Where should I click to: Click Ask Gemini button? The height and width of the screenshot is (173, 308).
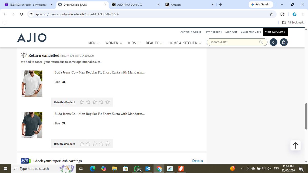(x=261, y=5)
